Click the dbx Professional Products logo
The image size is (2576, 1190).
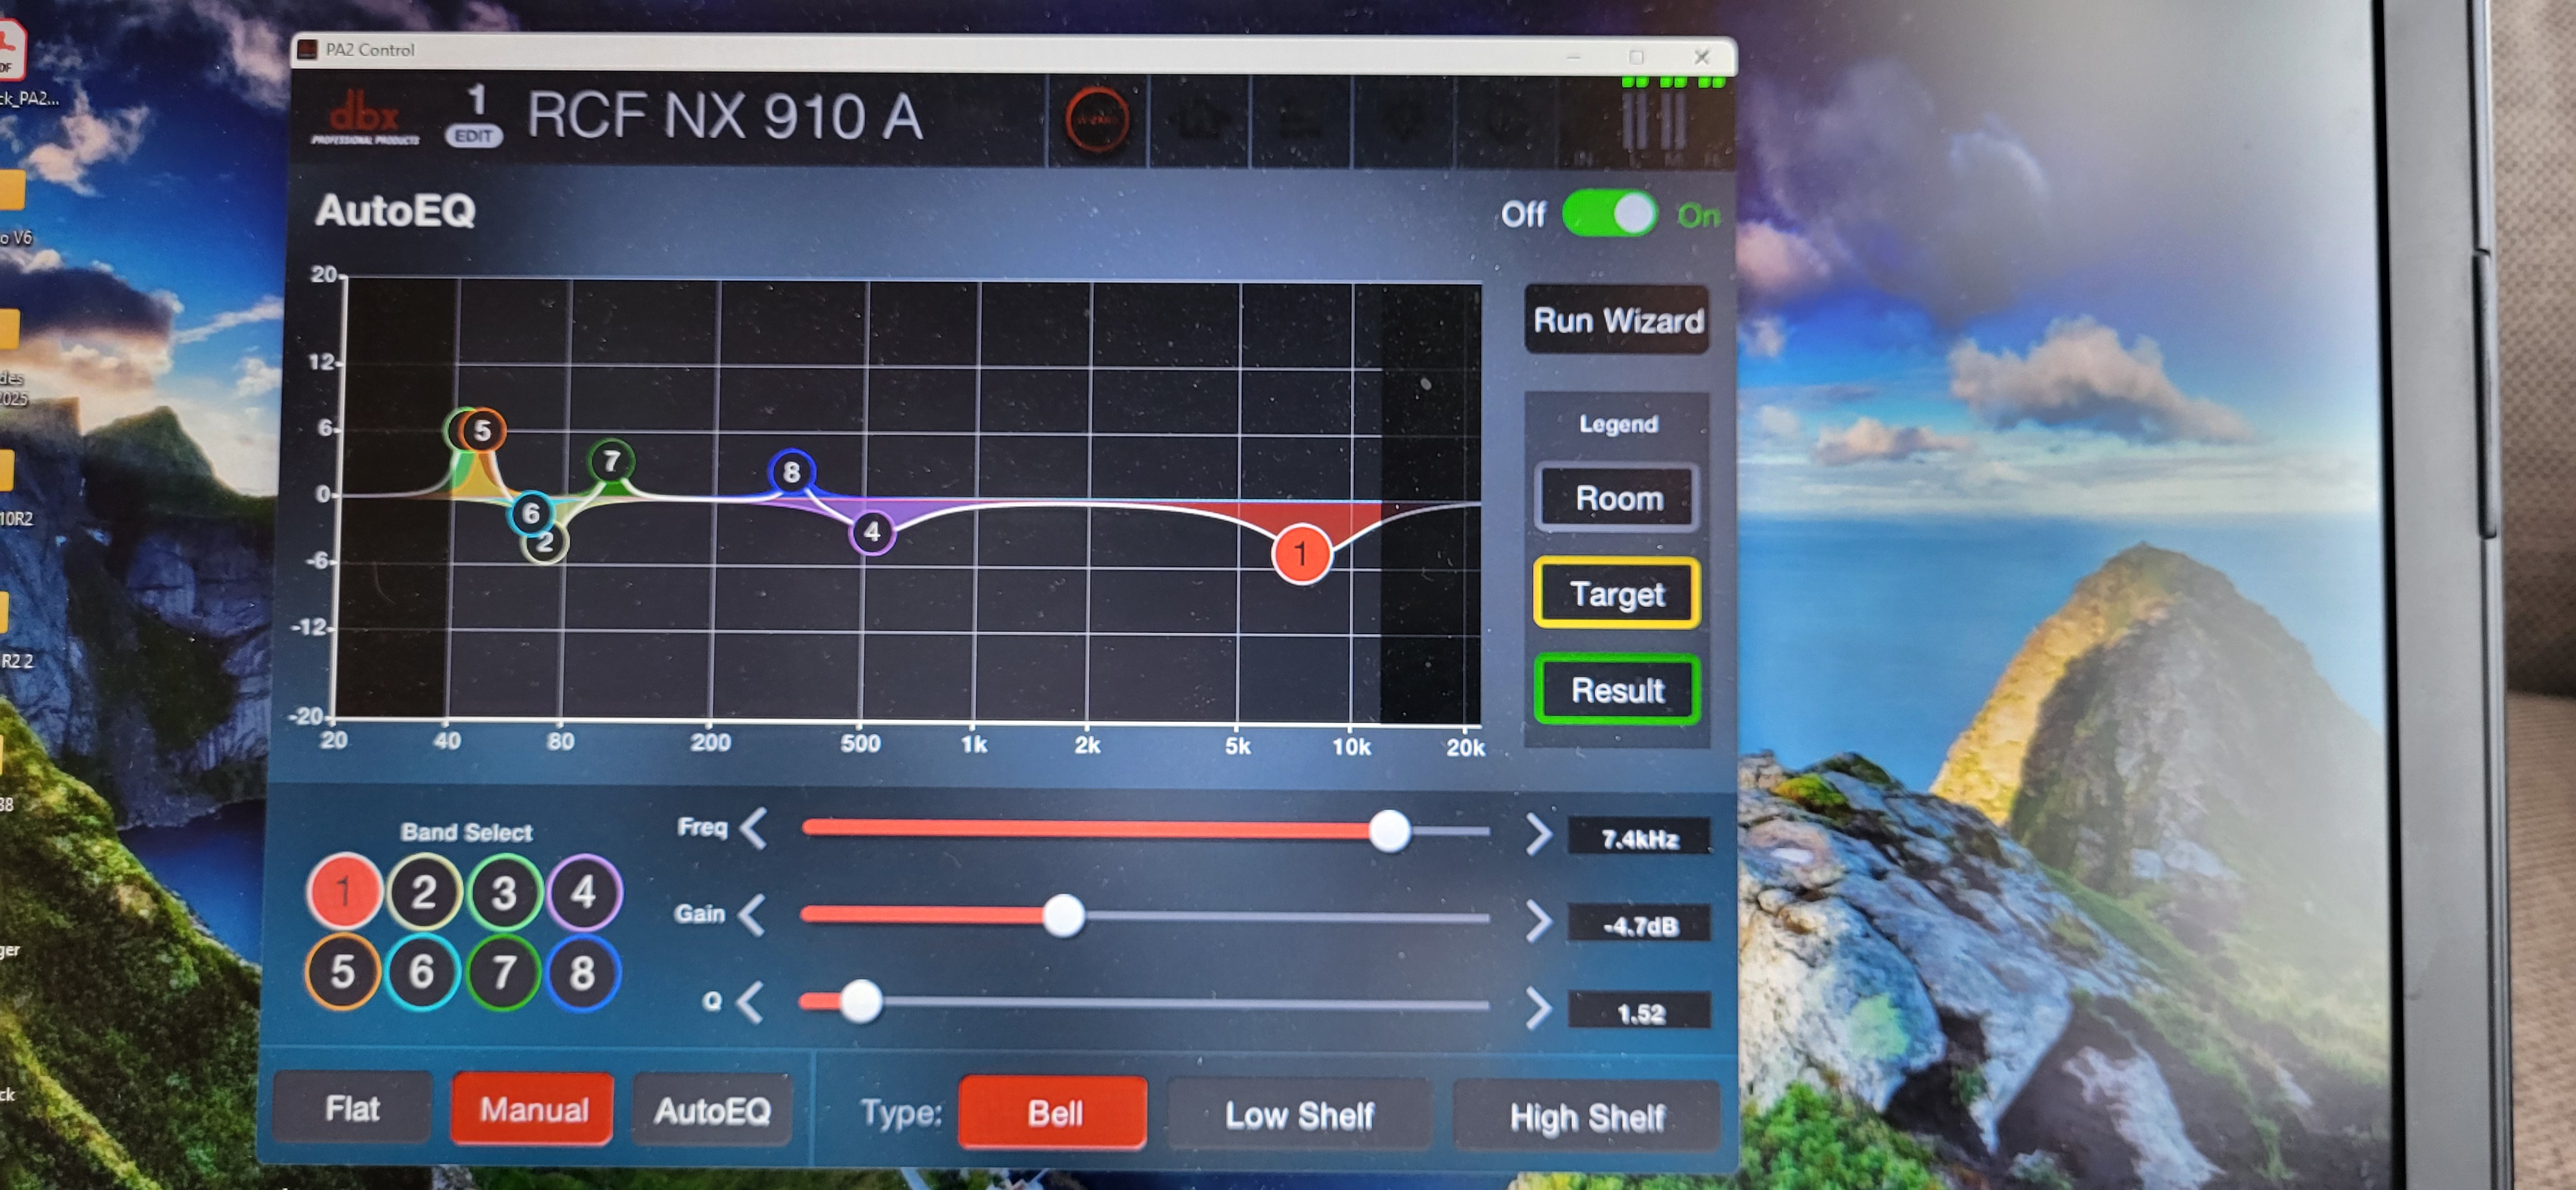click(x=365, y=118)
